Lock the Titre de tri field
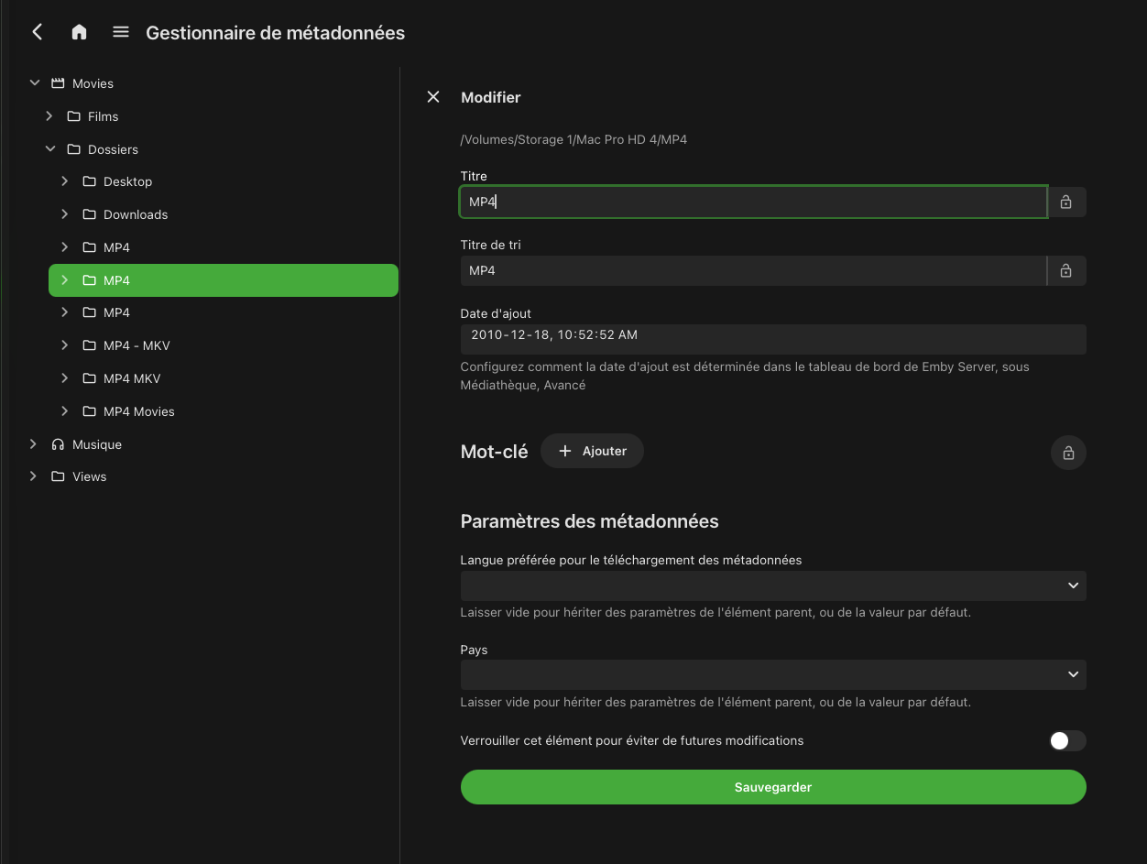 pyautogui.click(x=1065, y=270)
